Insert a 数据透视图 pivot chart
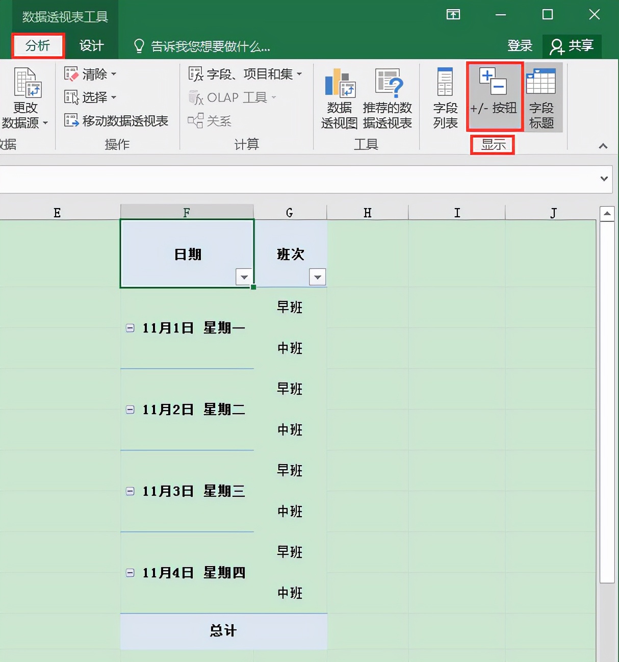Image resolution: width=619 pixels, height=662 pixels. click(x=339, y=98)
